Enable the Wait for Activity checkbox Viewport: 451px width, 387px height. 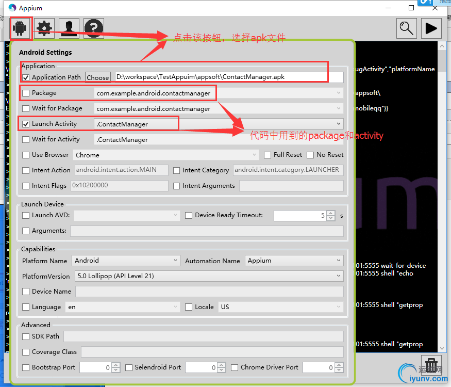(26, 140)
